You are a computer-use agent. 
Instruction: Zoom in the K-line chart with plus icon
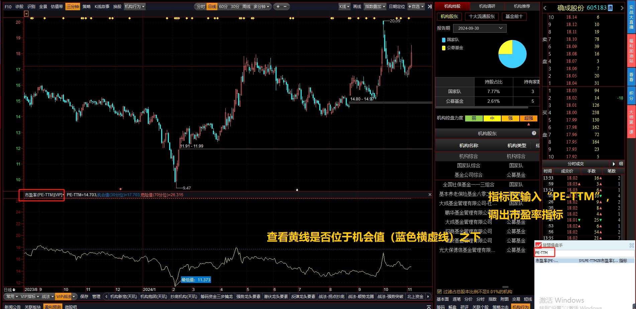[x=278, y=6]
